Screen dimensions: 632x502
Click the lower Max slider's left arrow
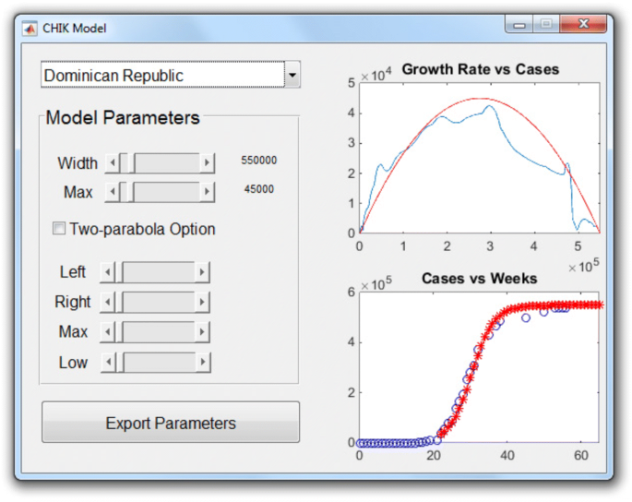coord(108,332)
